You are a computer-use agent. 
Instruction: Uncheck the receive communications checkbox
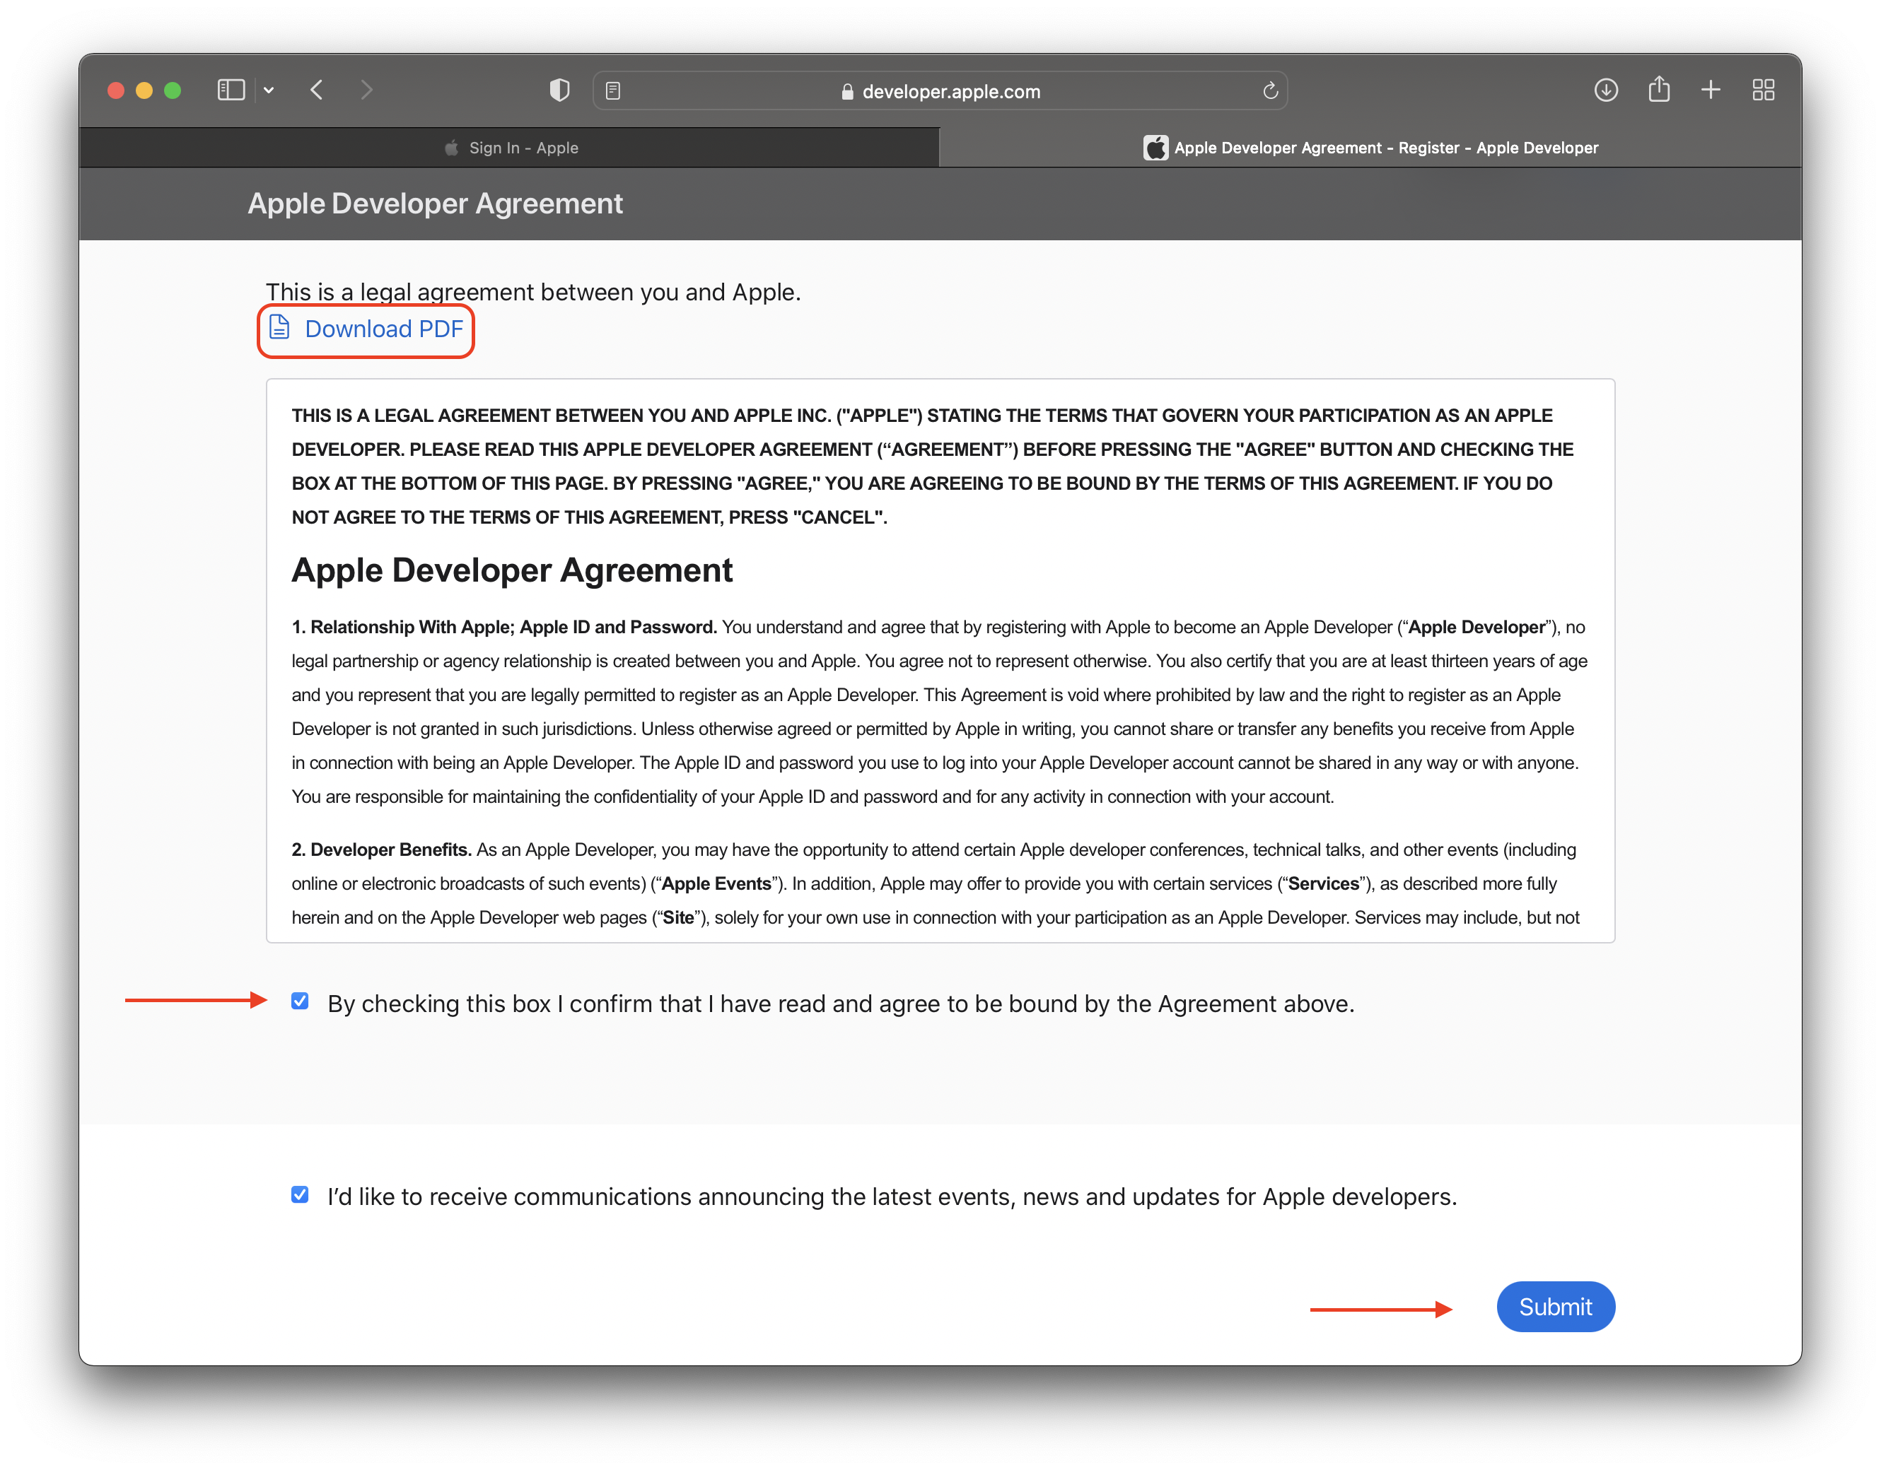point(300,1194)
